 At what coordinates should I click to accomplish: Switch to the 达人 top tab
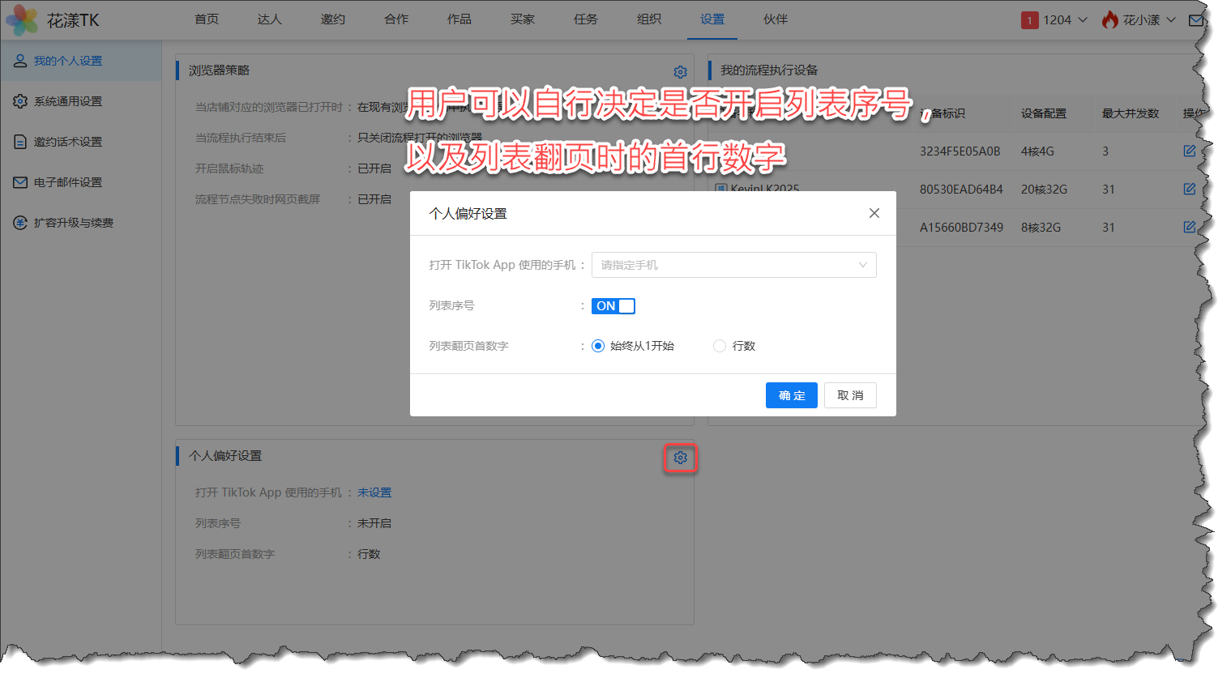(x=269, y=19)
